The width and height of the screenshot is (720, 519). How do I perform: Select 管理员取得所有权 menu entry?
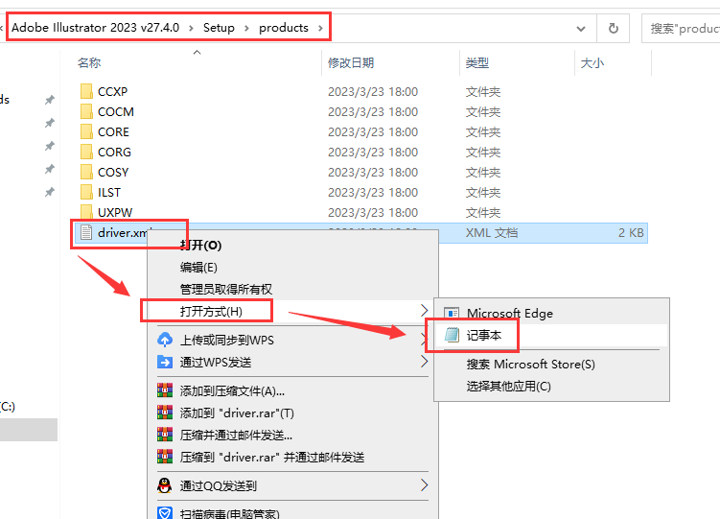click(226, 290)
